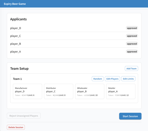This screenshot has width=148, height=131.
Task: Click the Team Setup heading
Action: pyautogui.click(x=19, y=69)
